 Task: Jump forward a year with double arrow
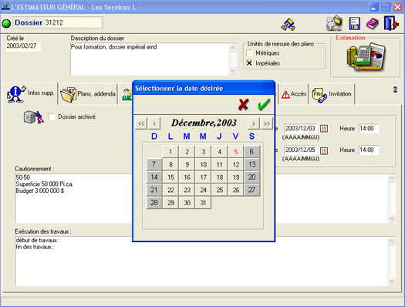point(267,123)
